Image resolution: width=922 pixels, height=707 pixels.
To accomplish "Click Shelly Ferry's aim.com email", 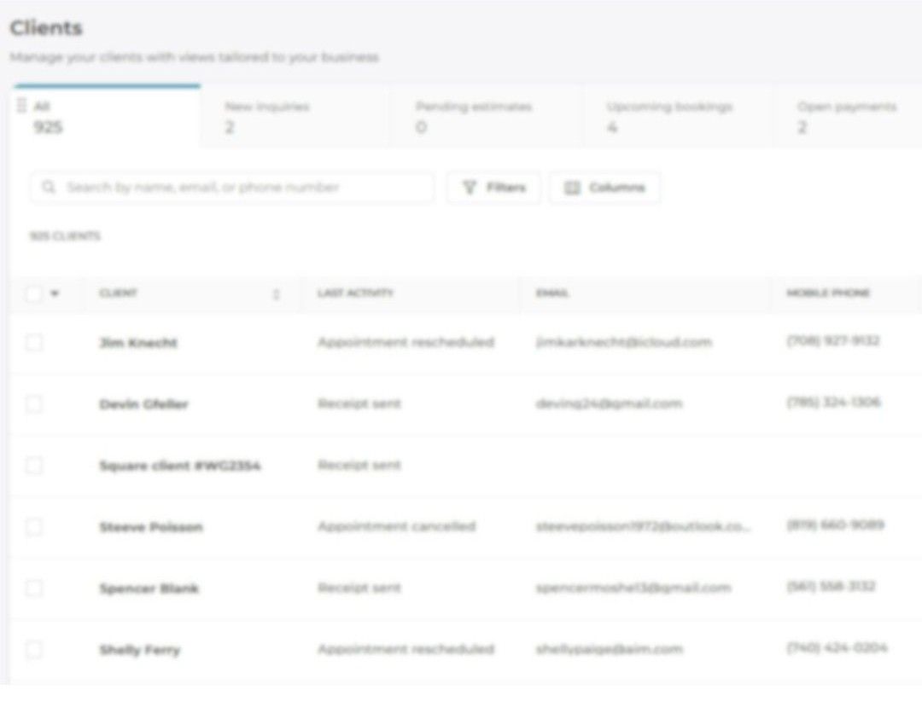I will (x=610, y=649).
